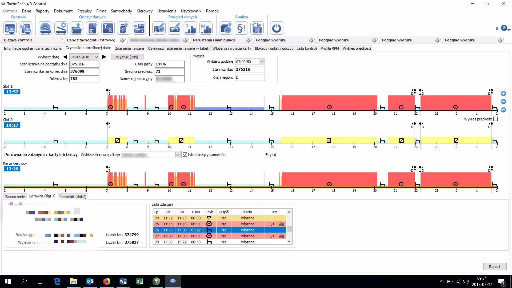Open the Wybierz datę dropdown
The width and height of the screenshot is (512, 288).
[x=96, y=57]
